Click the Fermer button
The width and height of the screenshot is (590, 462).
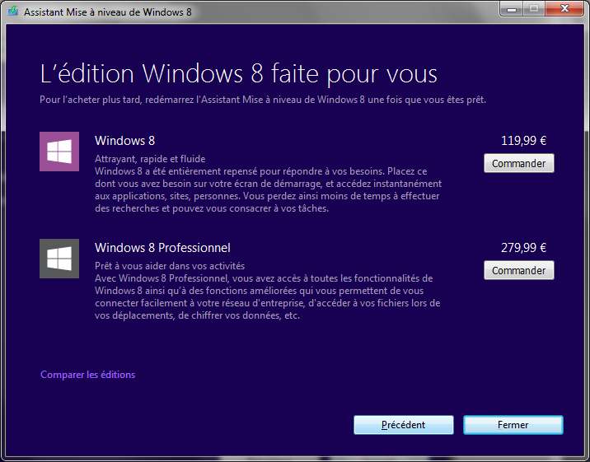point(513,425)
